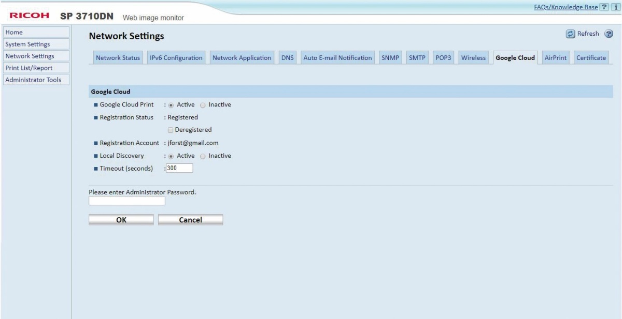Open the Network Application tab
Screen dimensions: 622x319
pos(242,58)
